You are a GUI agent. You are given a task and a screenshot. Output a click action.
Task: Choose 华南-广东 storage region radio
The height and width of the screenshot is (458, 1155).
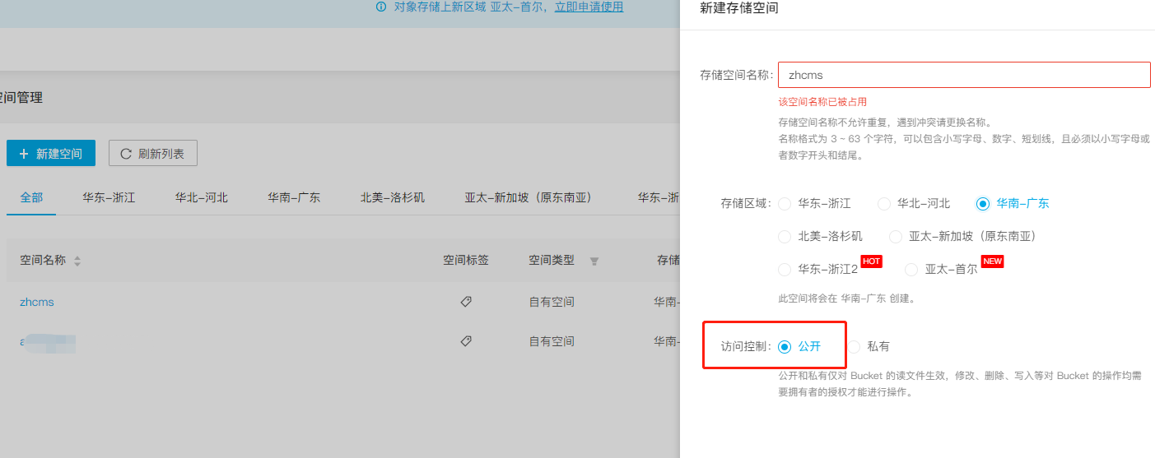982,204
